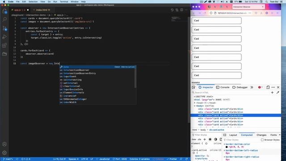Image resolution: width=286 pixels, height=161 pixels.
Task: Choose IntersectionObserverEntry suggestion
Action: tap(97, 73)
